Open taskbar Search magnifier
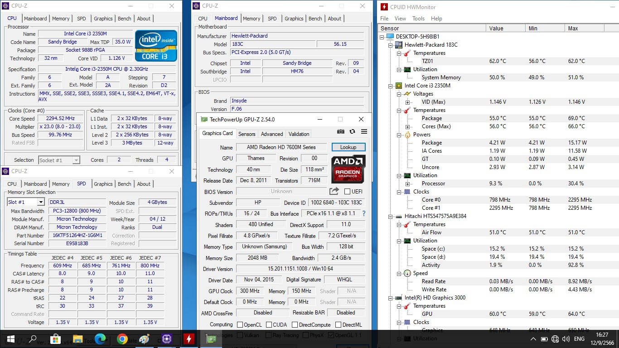This screenshot has width=619, height=348. pyautogui.click(x=33, y=339)
